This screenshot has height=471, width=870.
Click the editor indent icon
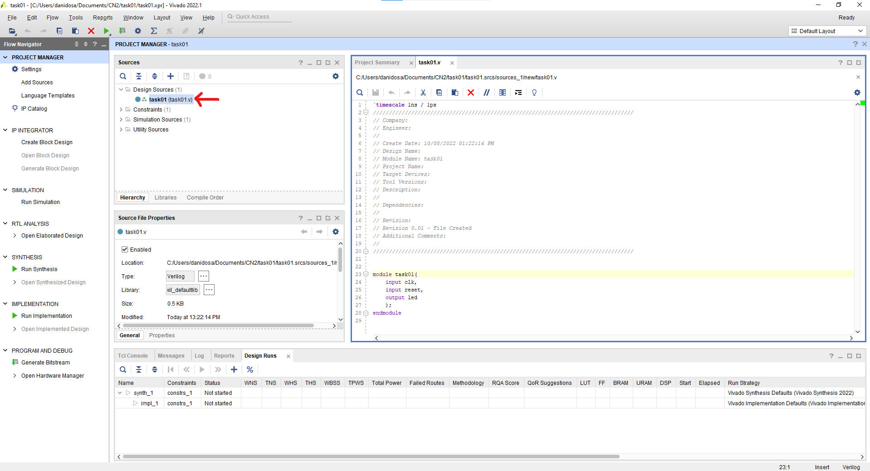click(x=518, y=92)
